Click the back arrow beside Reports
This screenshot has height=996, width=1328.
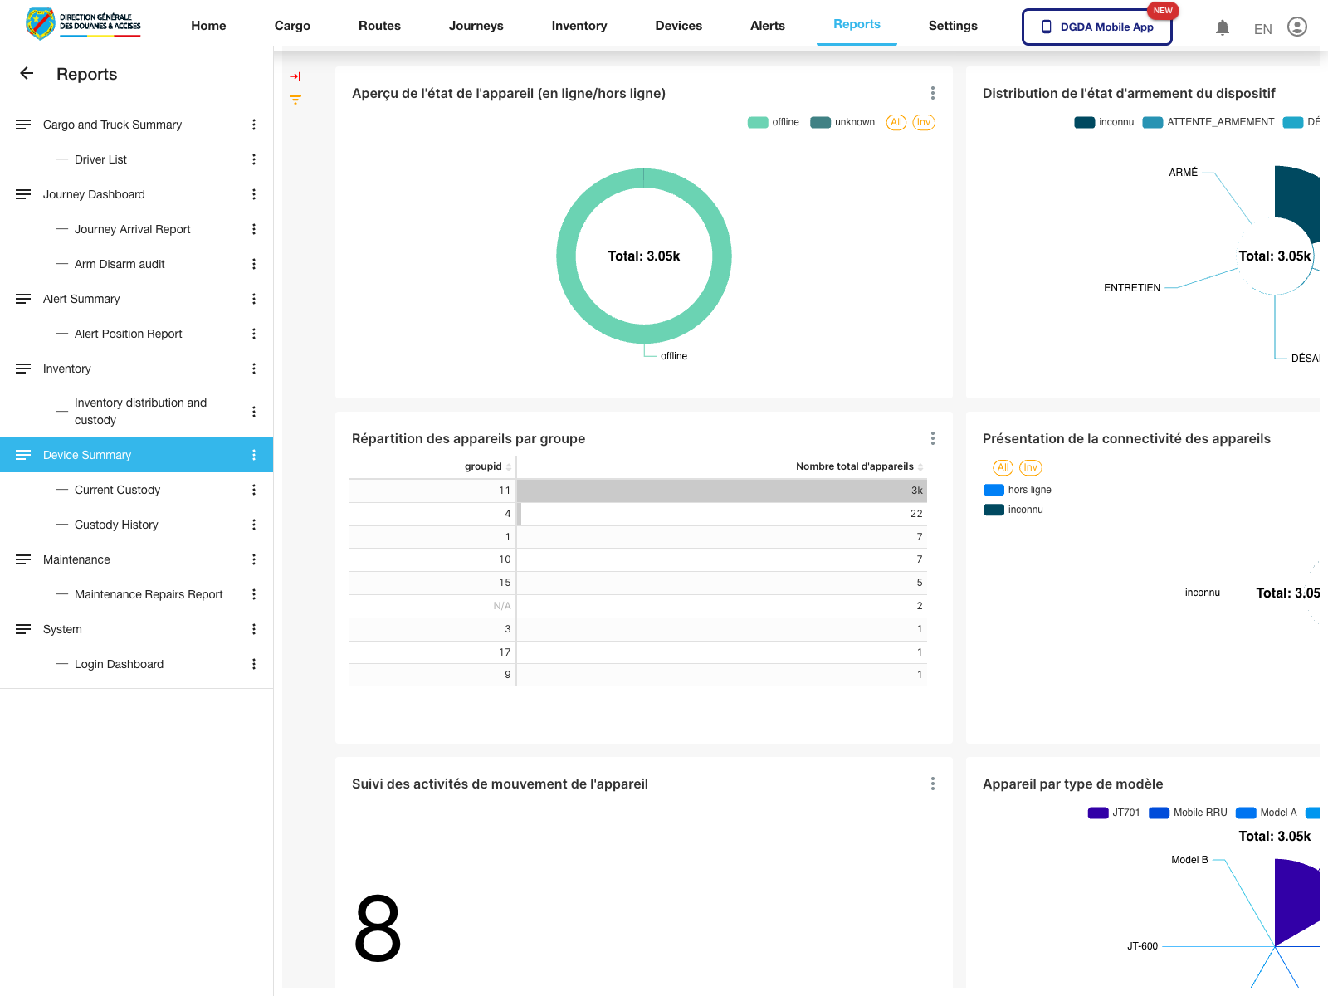point(27,73)
